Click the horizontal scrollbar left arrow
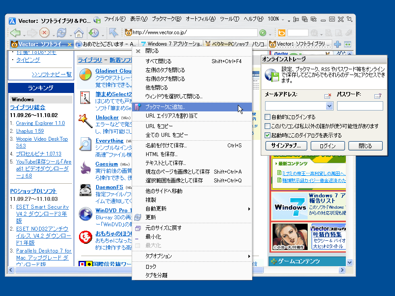The image size is (395, 296). [x=11, y=270]
